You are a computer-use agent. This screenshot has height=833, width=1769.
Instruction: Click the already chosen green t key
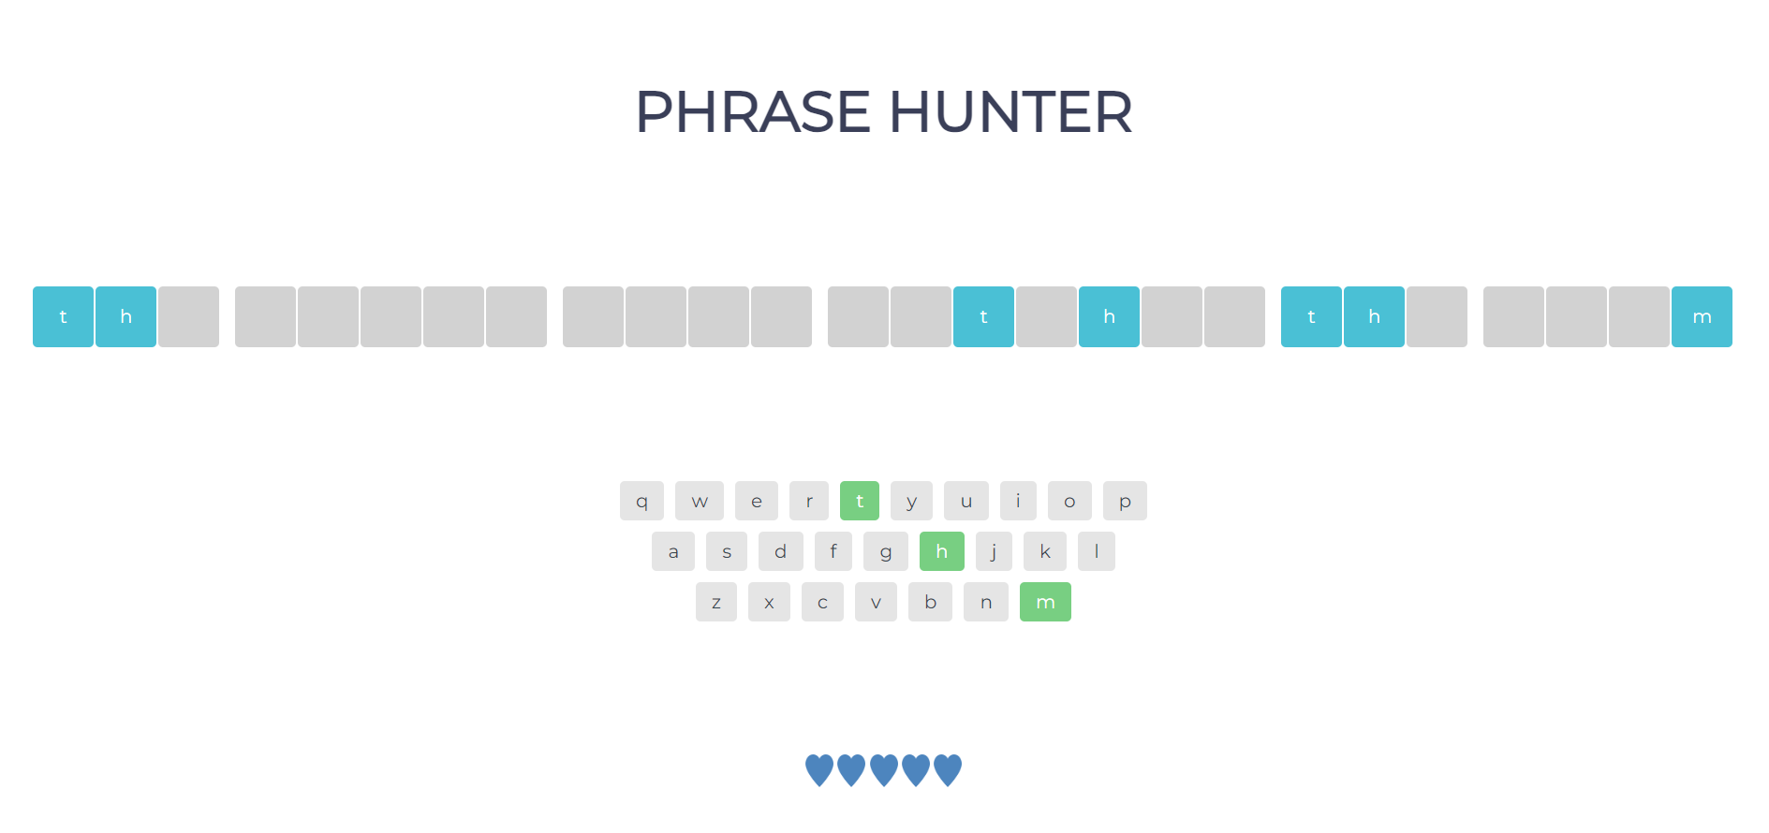[x=860, y=501]
